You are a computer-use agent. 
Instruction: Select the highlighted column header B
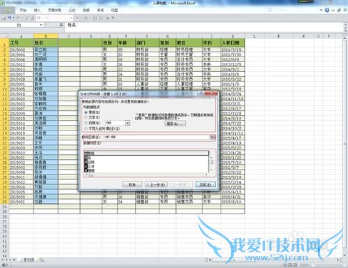[46, 36]
